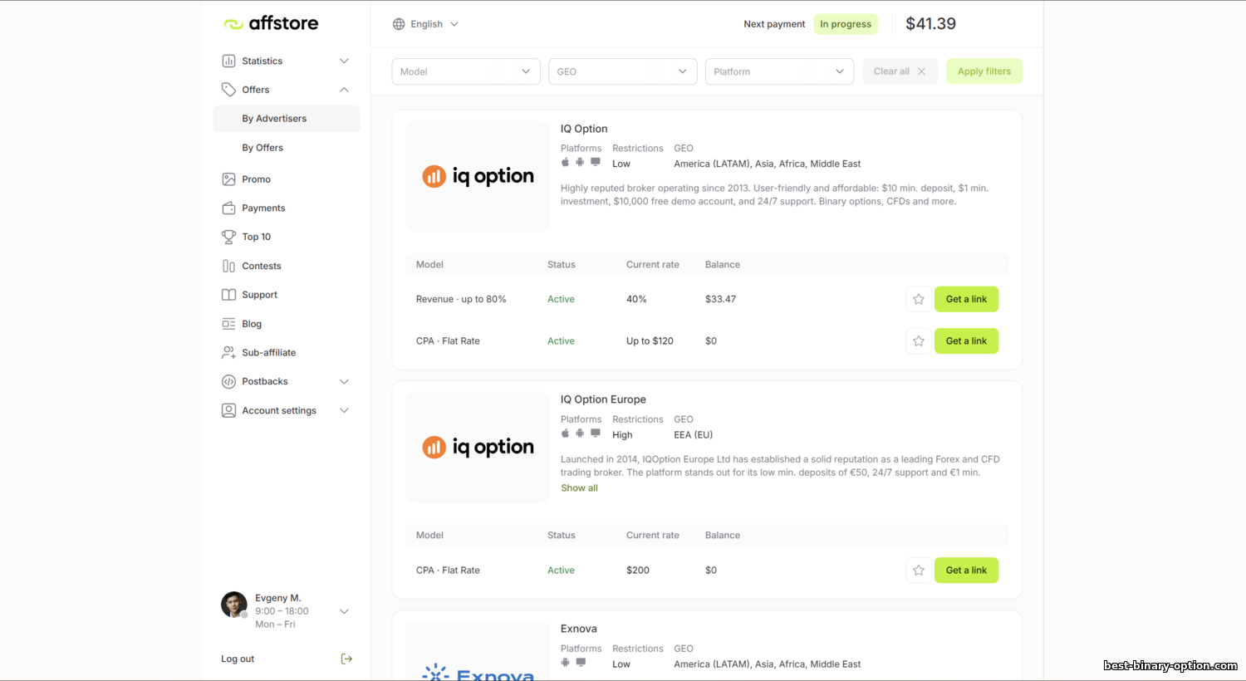This screenshot has width=1246, height=681.
Task: Click the Promo image icon
Action: 228,179
